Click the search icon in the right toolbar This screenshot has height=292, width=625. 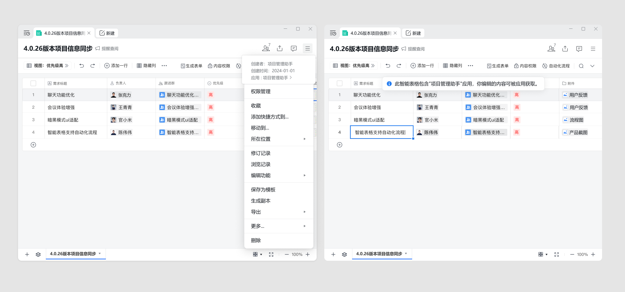pyautogui.click(x=581, y=66)
